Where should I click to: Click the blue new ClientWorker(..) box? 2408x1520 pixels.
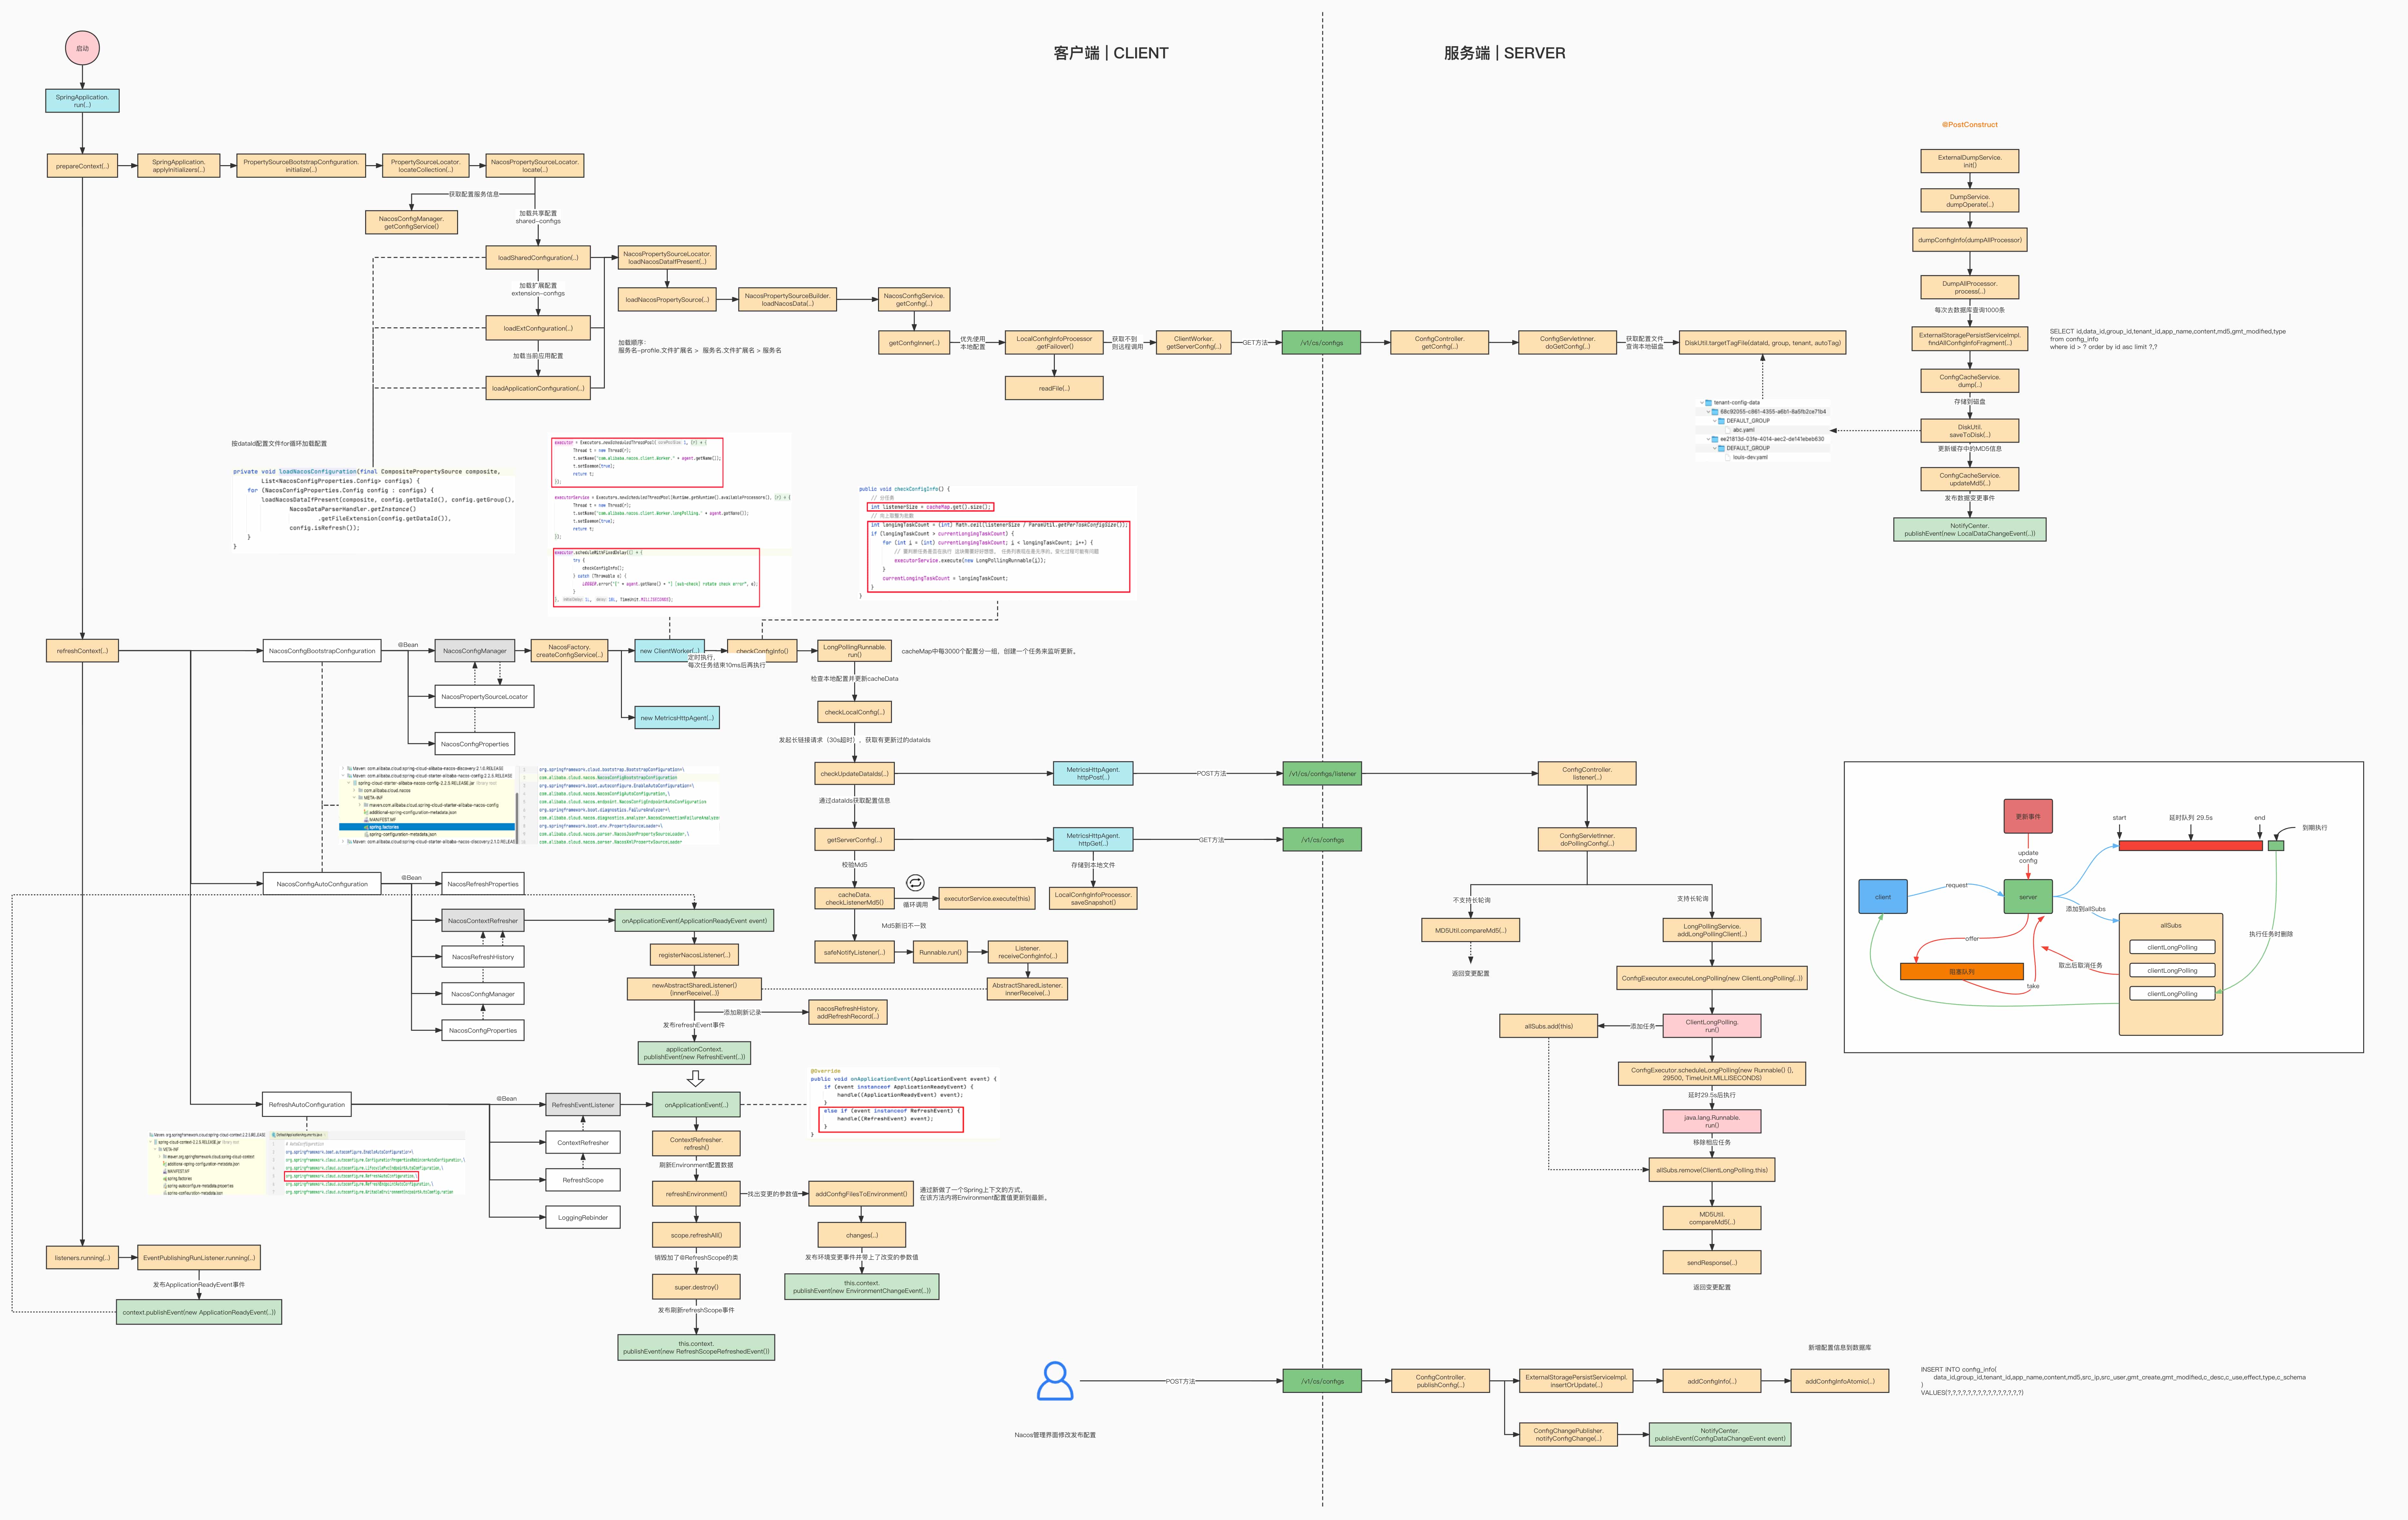tap(669, 651)
